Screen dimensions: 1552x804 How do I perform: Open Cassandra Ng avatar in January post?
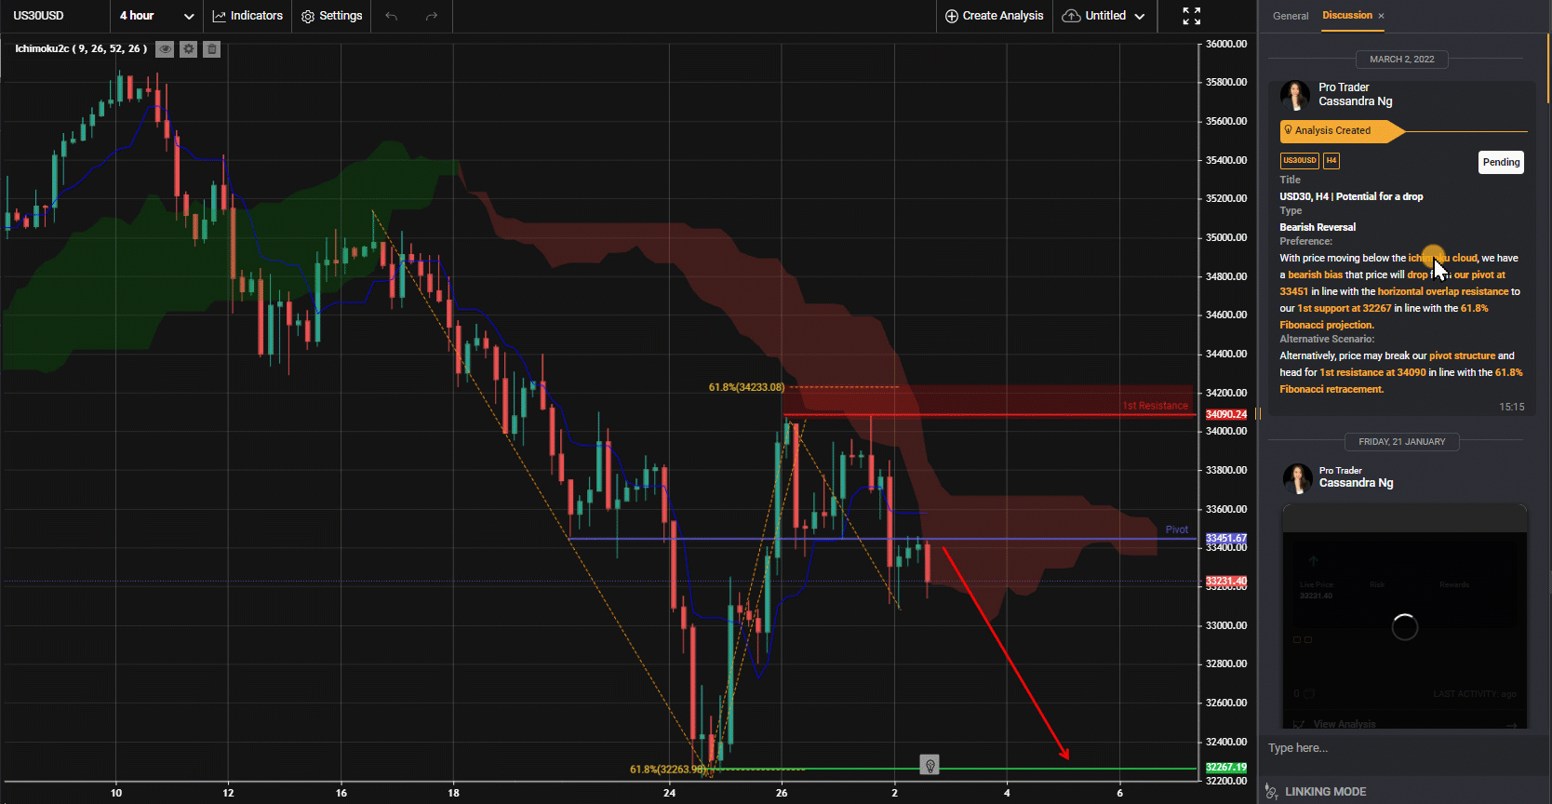1297,478
